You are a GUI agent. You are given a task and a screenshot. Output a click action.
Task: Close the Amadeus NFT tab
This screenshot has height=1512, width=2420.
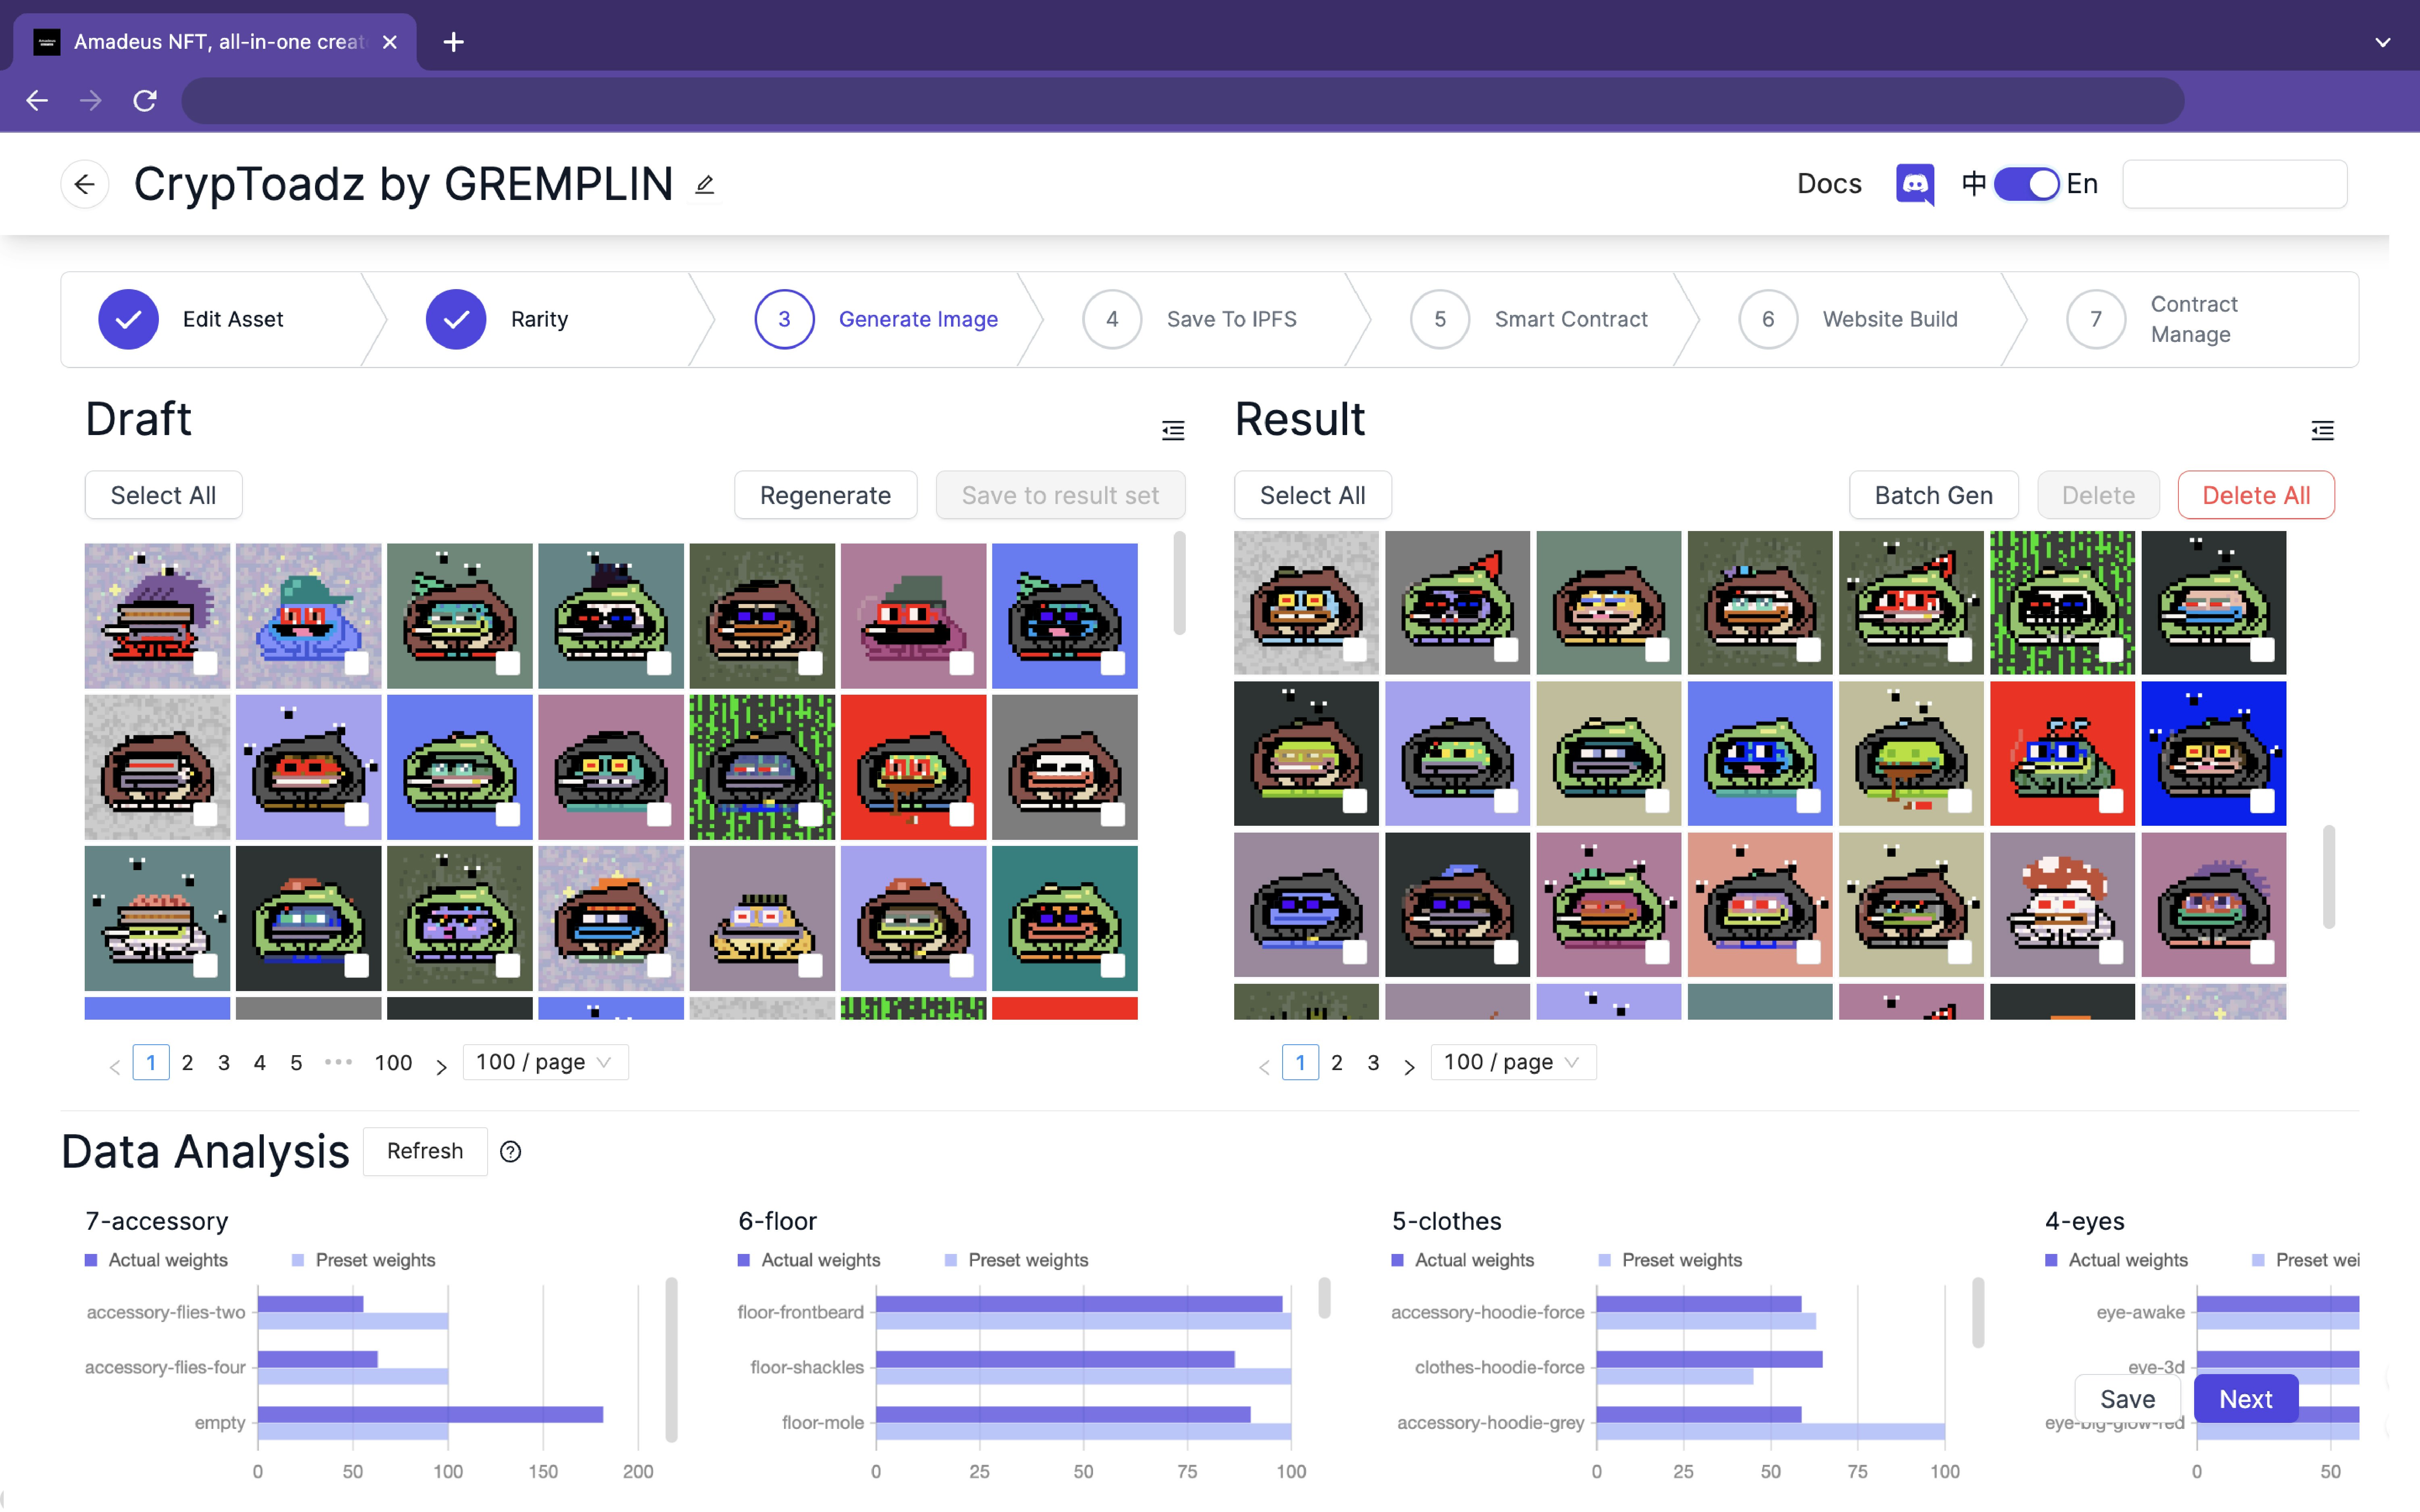coord(390,42)
